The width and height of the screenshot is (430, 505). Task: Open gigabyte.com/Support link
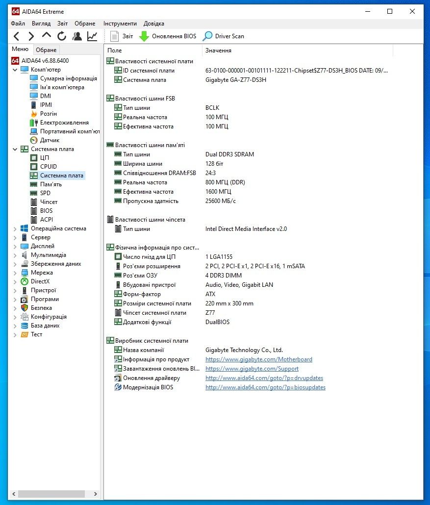tap(252, 368)
